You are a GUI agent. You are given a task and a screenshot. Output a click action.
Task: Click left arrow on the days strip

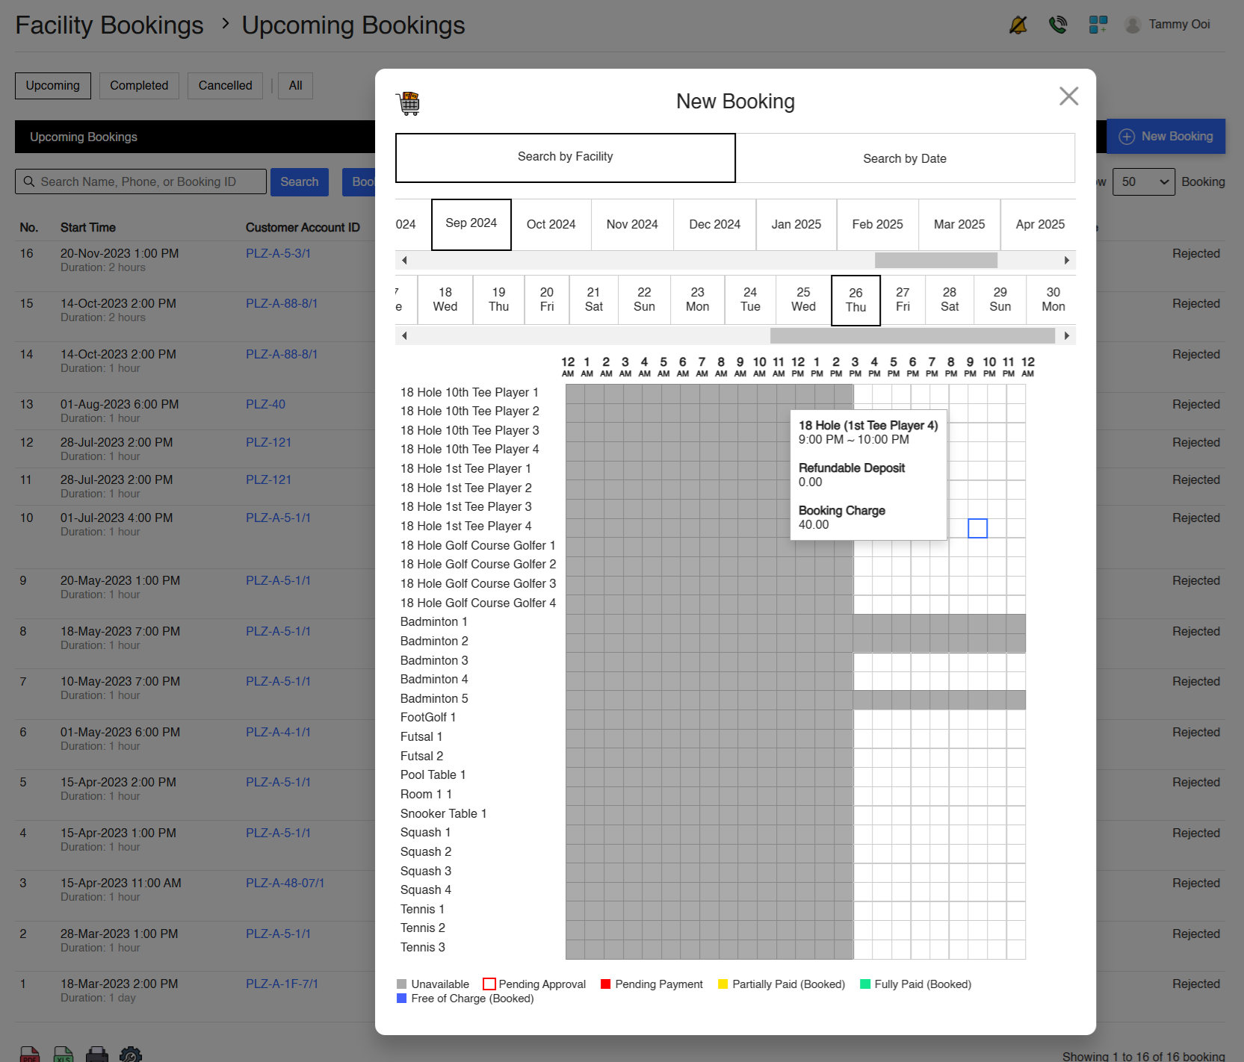tap(404, 336)
